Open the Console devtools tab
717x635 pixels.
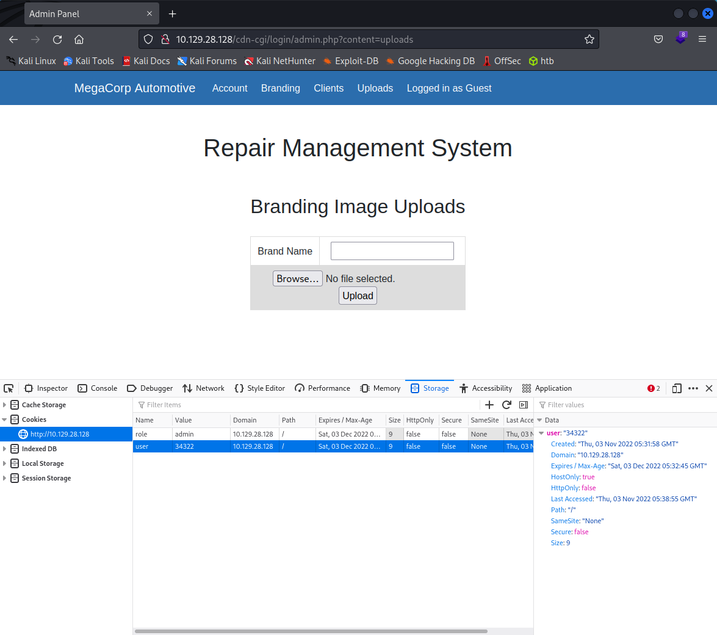pyautogui.click(x=98, y=388)
